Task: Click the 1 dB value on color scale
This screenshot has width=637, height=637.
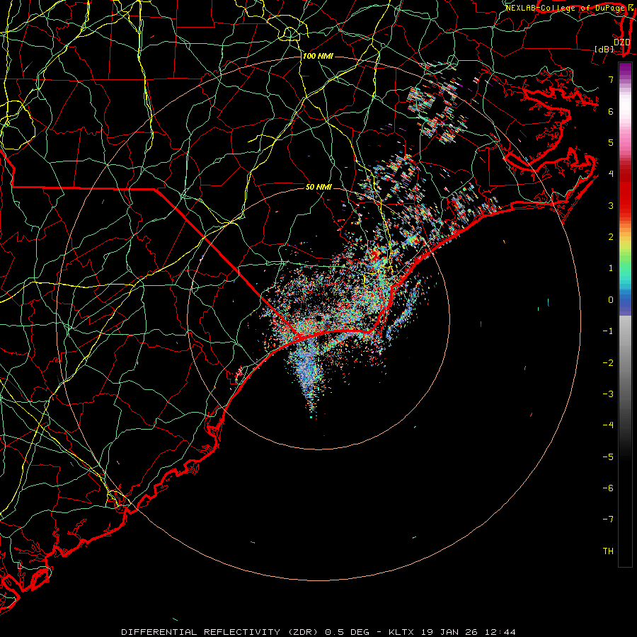Action: point(611,268)
